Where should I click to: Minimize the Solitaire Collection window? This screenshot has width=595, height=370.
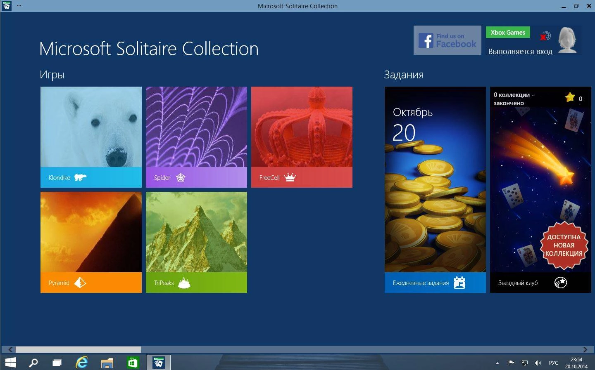coord(564,6)
